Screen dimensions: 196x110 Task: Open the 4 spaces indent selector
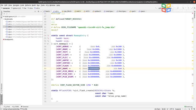coord(178,109)
